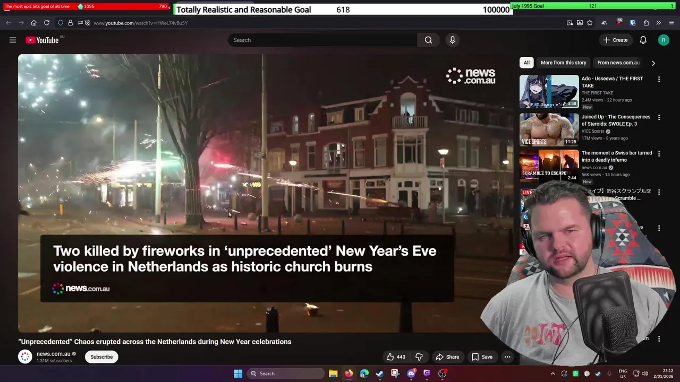This screenshot has height=382, width=680.
Task: Open the browser home page icon
Action: pos(33,23)
